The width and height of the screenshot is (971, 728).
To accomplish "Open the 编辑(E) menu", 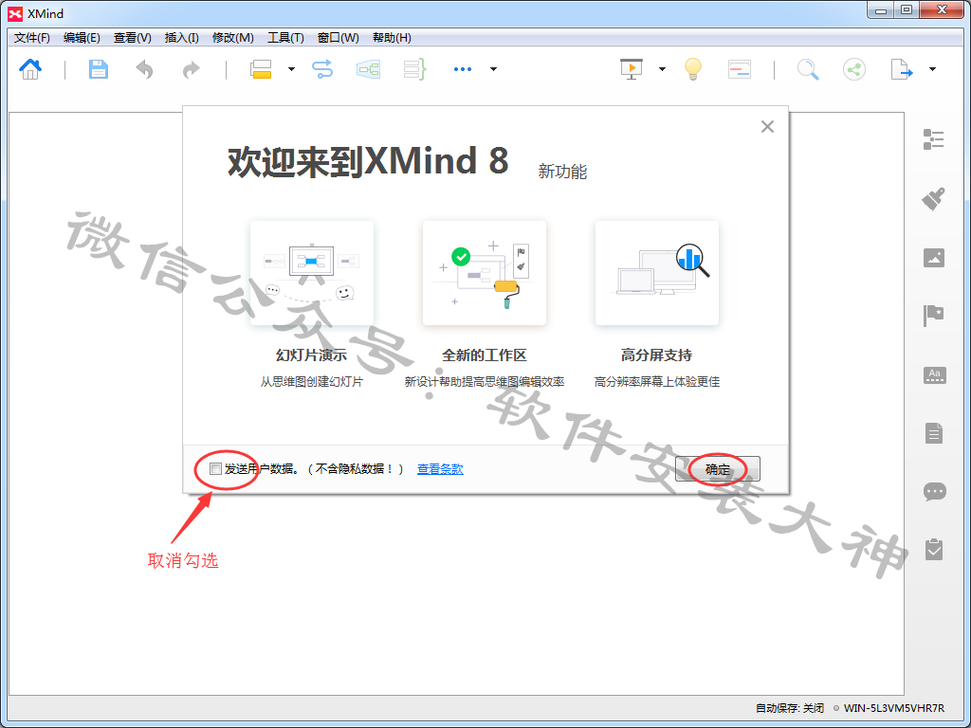I will click(82, 38).
